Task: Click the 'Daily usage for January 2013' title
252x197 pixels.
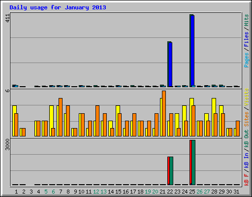Action: pyautogui.click(x=58, y=7)
